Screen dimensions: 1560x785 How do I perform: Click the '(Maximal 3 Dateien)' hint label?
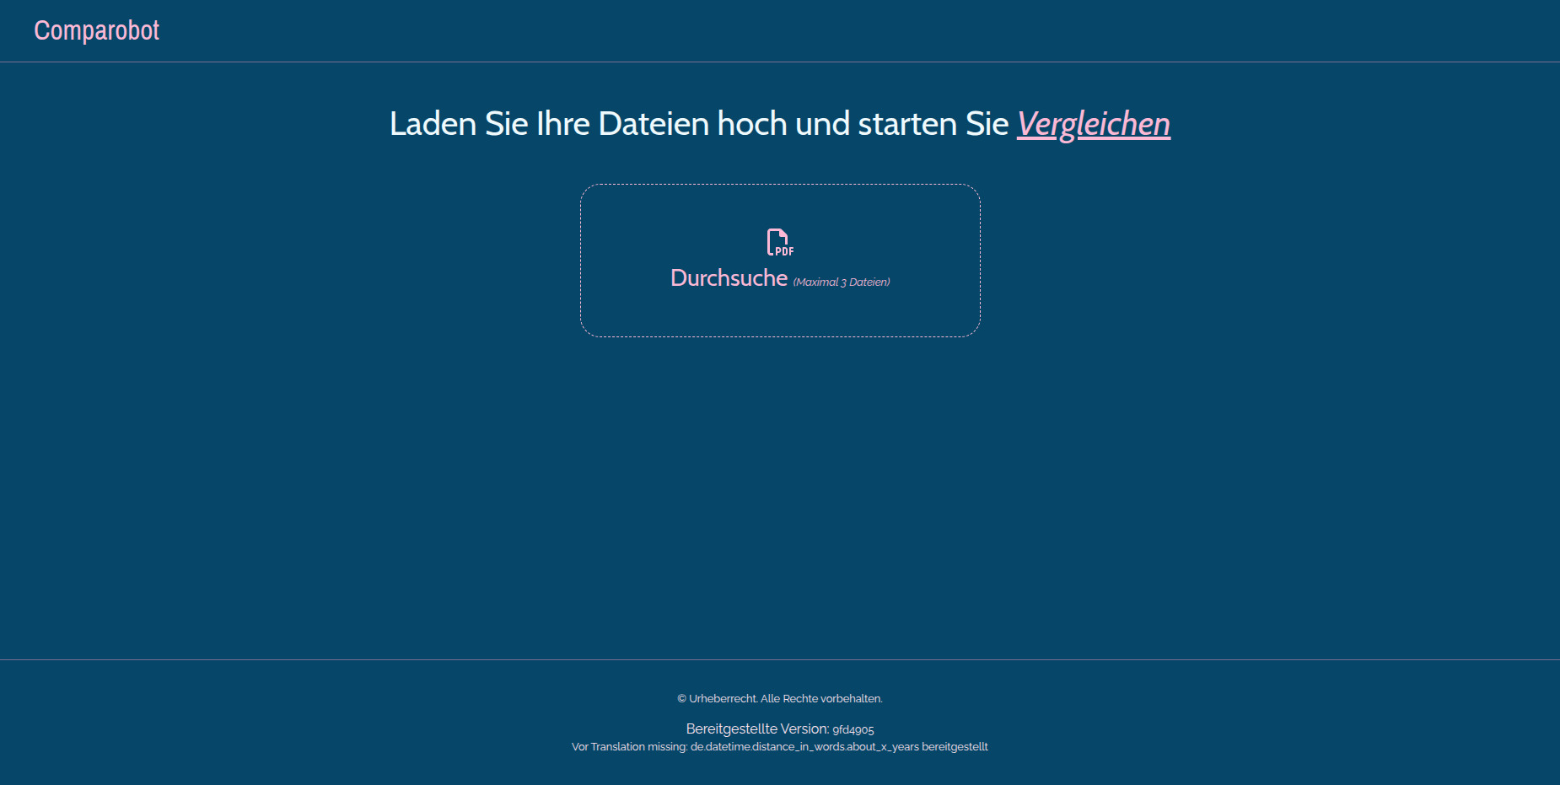point(842,281)
